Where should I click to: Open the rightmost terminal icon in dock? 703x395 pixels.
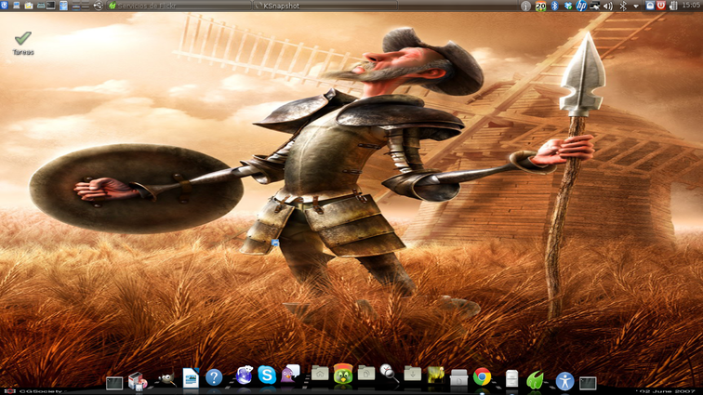pos(588,383)
